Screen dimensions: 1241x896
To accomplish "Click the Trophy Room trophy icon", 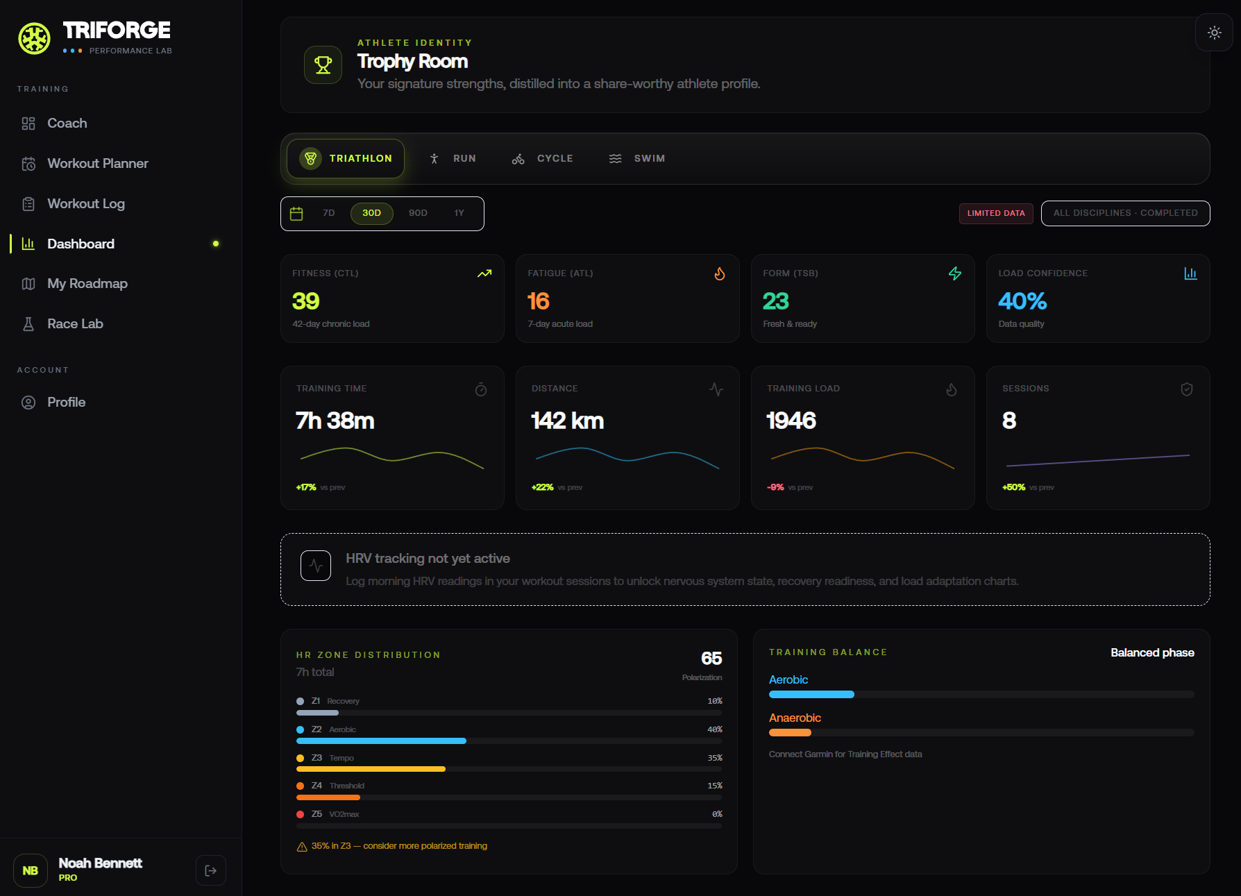I will point(323,65).
